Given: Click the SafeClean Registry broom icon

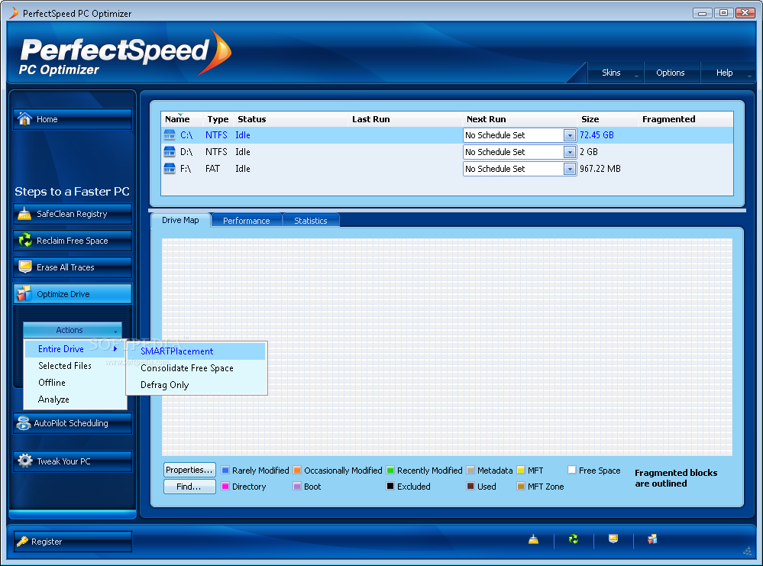Looking at the screenshot, I should coord(24,213).
